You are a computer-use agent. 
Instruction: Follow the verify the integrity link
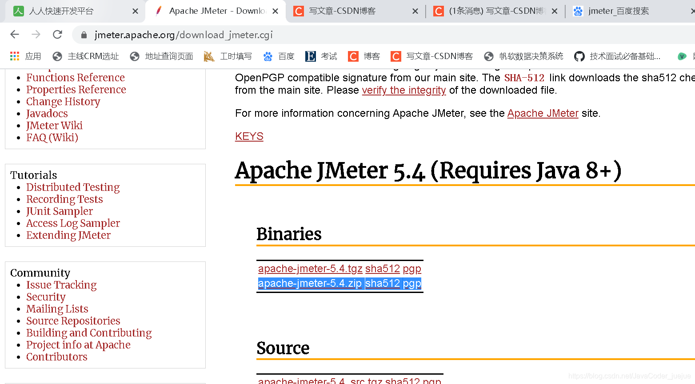(x=404, y=91)
